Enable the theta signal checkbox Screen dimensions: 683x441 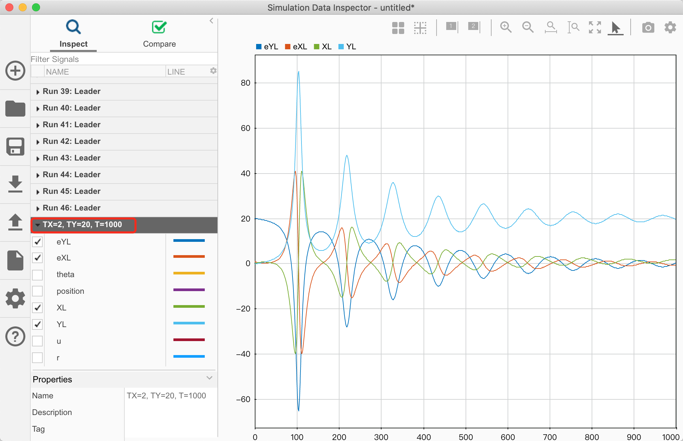[37, 275]
